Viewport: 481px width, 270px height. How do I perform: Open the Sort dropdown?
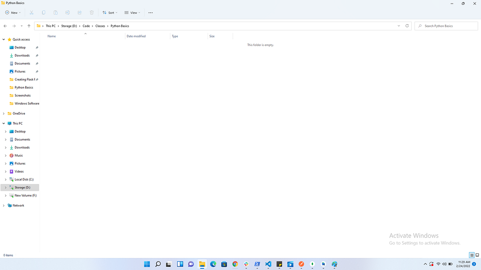click(109, 12)
